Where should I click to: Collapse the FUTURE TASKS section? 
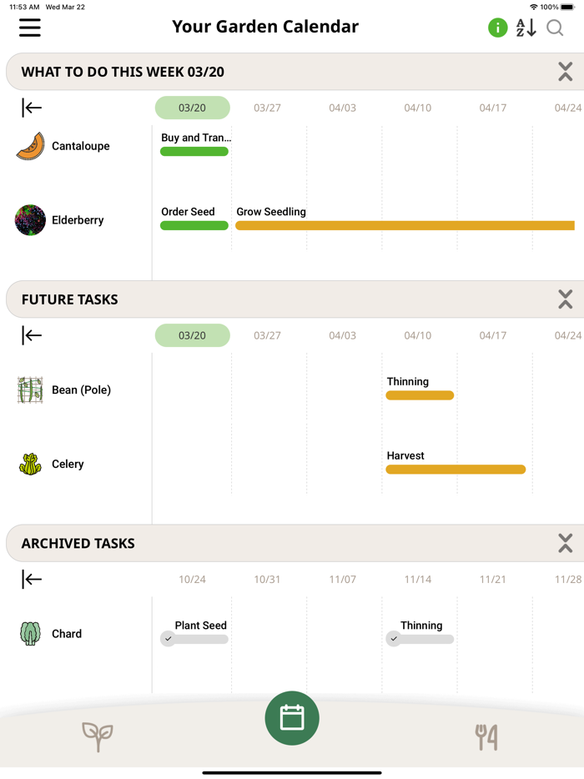(x=565, y=299)
